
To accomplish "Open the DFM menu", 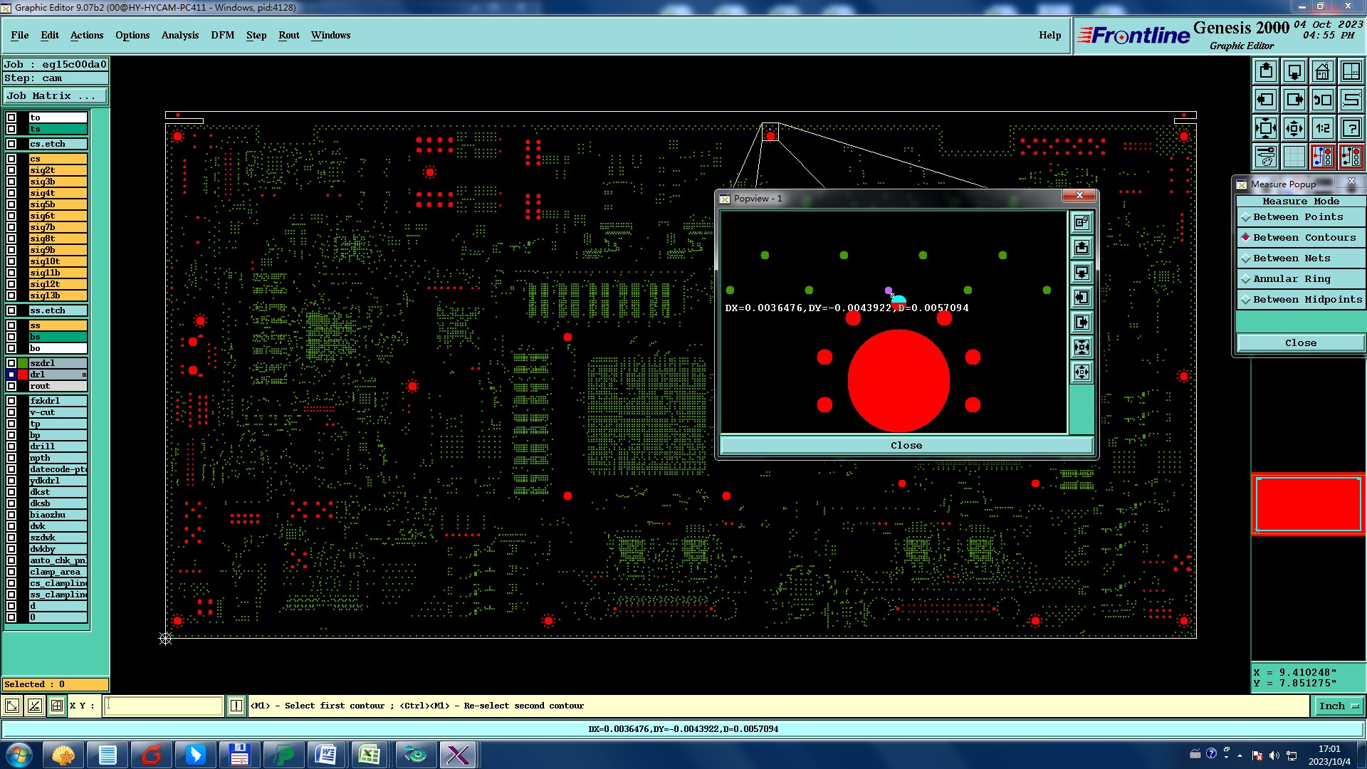I will [x=222, y=35].
